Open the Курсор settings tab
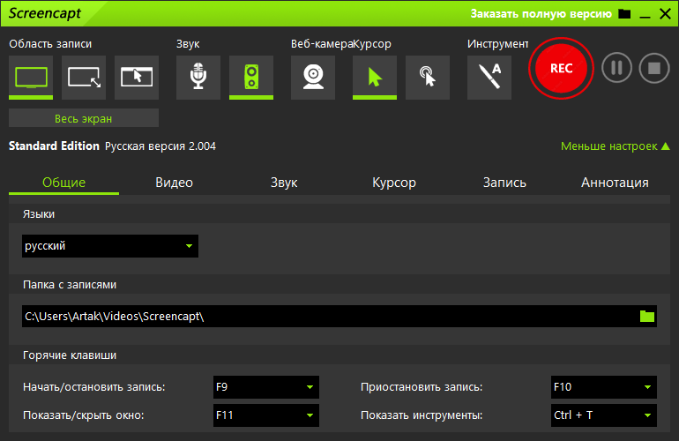The height and width of the screenshot is (441, 679). pyautogui.click(x=394, y=183)
